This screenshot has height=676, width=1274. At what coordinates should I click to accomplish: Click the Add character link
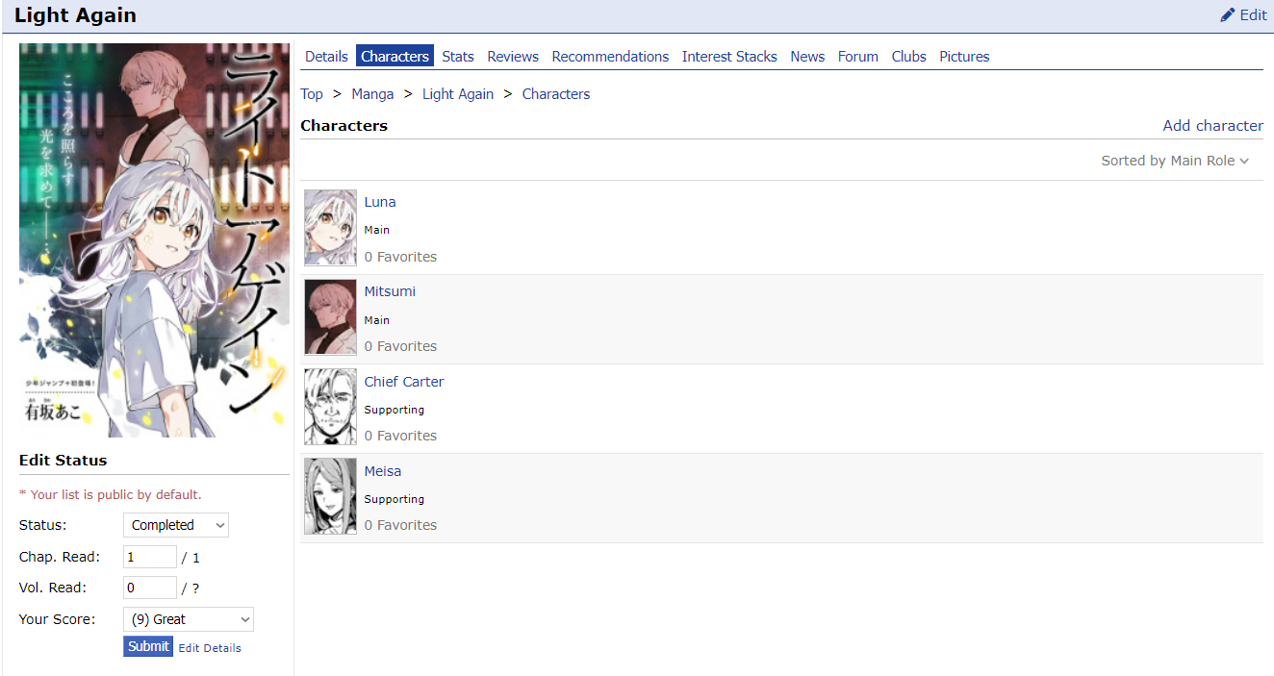tap(1212, 126)
